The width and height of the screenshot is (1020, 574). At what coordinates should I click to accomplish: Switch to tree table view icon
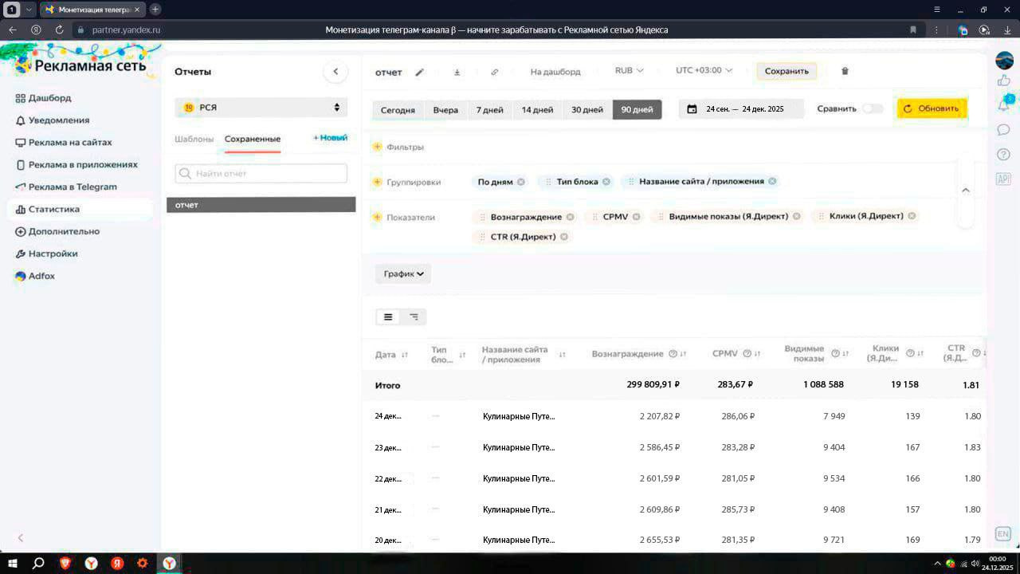click(414, 317)
